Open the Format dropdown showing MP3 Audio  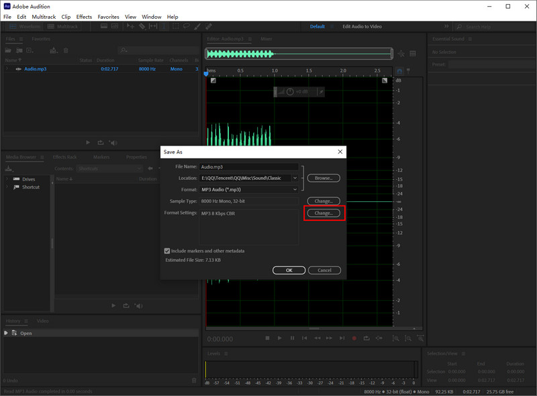[248, 189]
